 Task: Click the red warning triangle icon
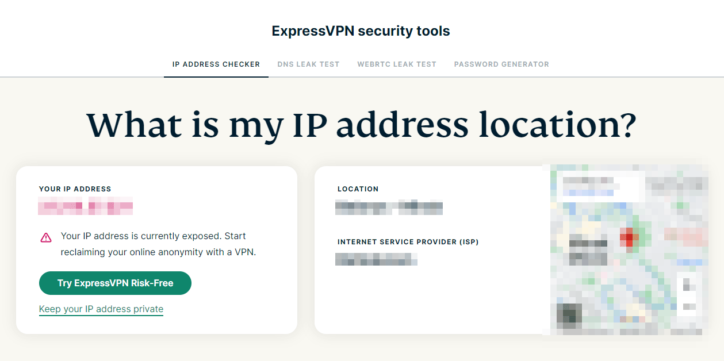point(46,237)
